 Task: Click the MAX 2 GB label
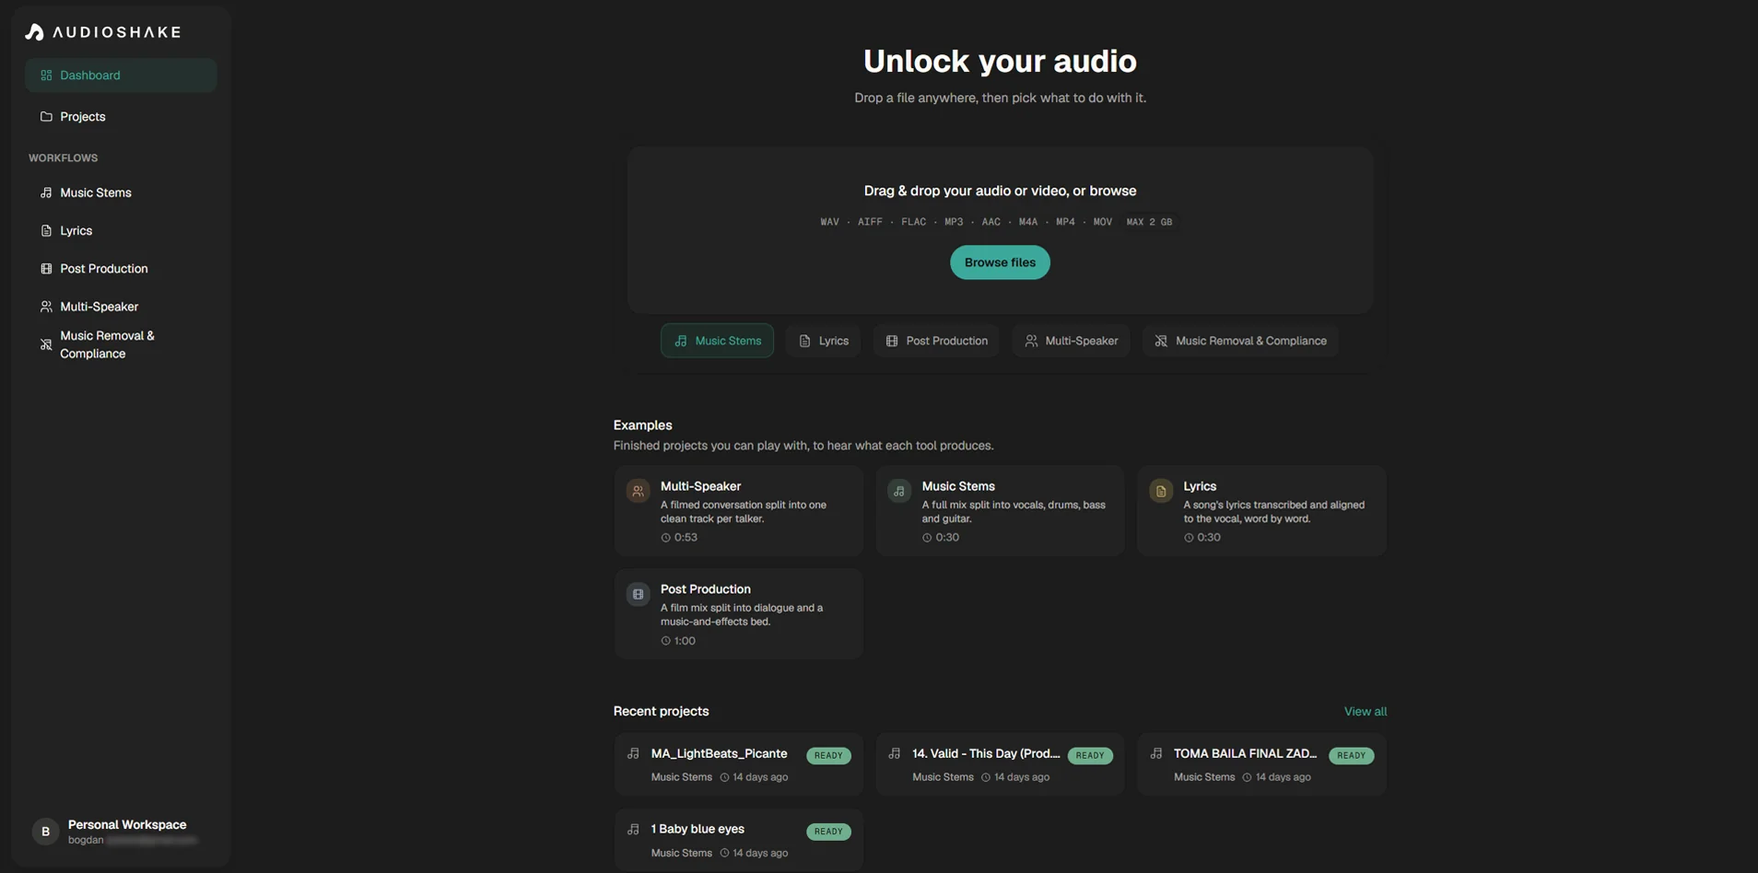(1149, 222)
